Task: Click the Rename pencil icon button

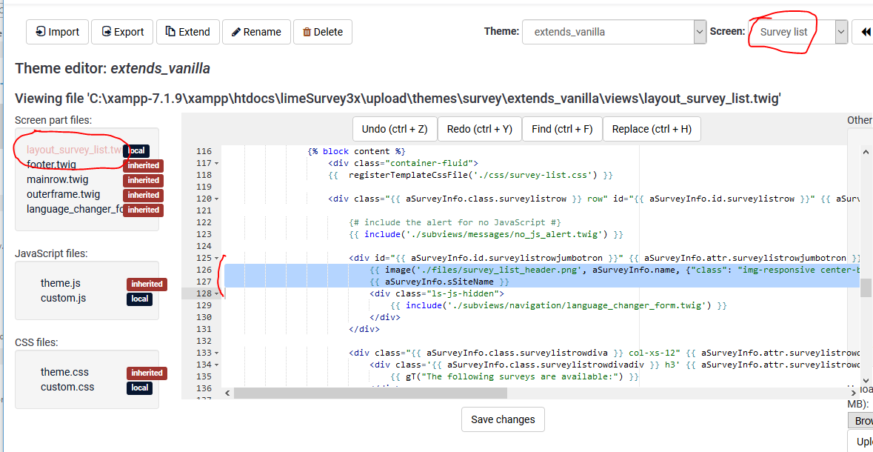Action: [255, 32]
